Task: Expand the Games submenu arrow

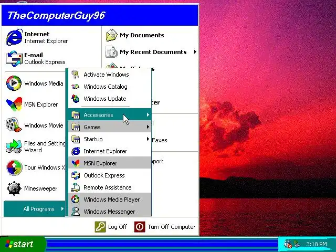Action: point(148,127)
